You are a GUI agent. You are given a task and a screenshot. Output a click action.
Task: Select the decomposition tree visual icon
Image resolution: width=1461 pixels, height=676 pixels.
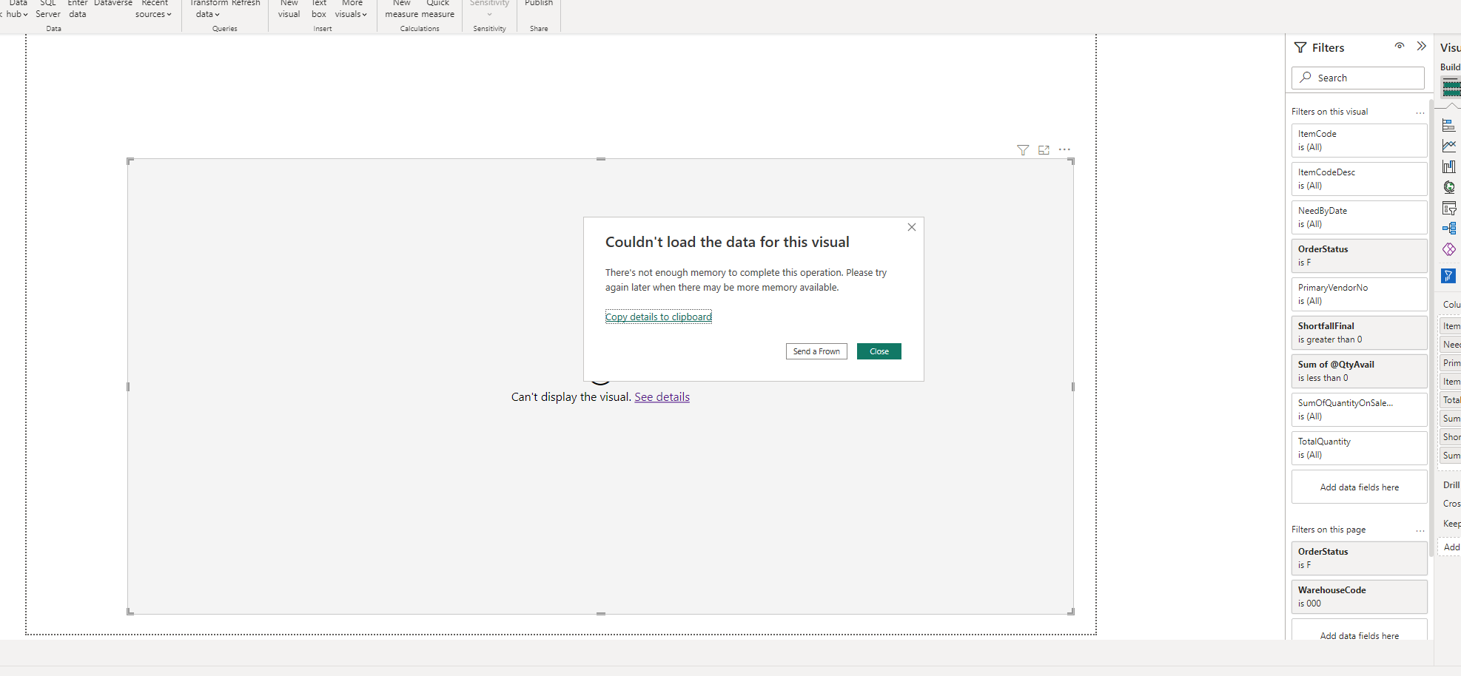(1449, 229)
